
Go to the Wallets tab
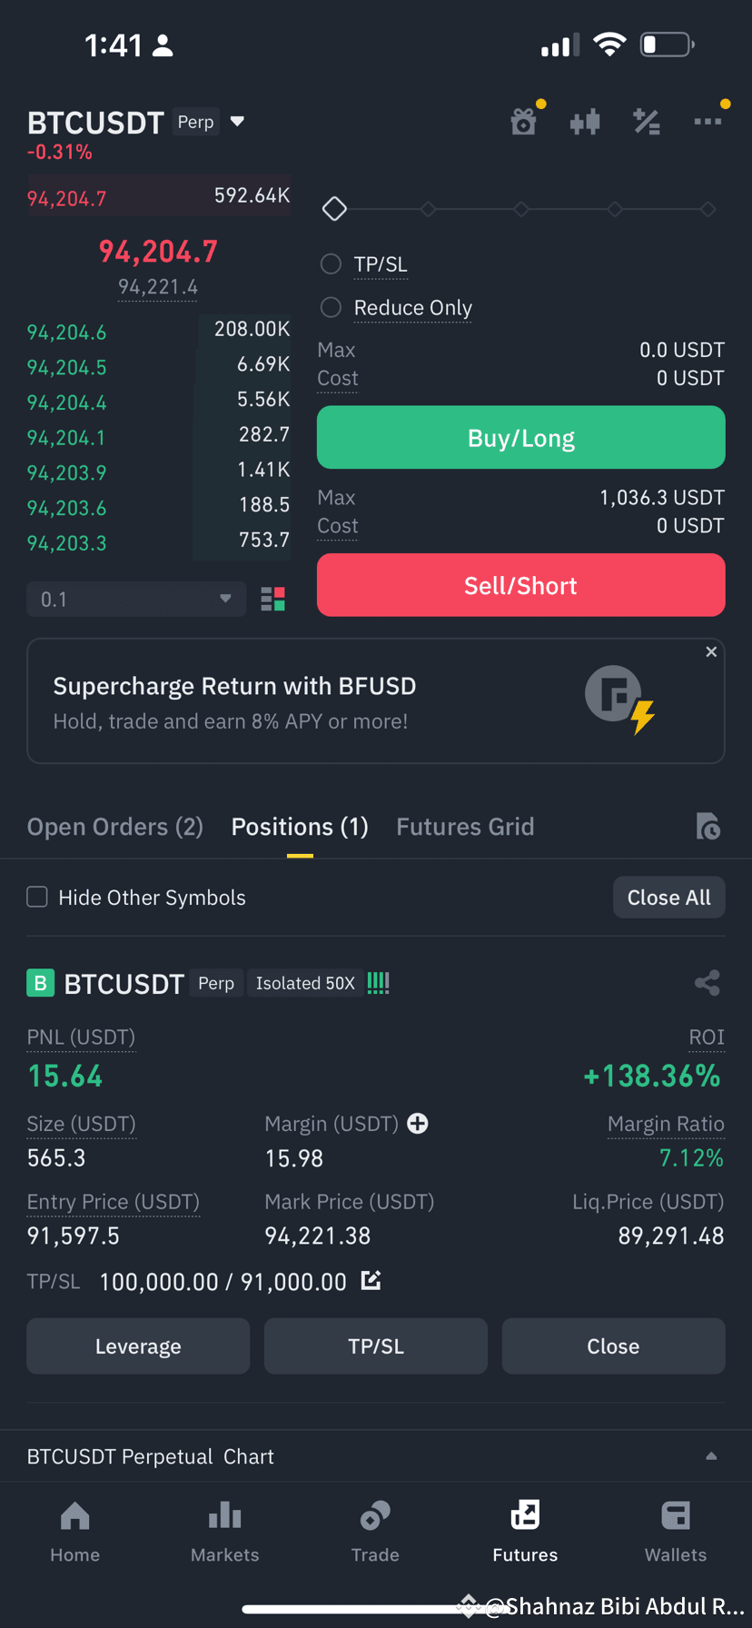click(676, 1532)
